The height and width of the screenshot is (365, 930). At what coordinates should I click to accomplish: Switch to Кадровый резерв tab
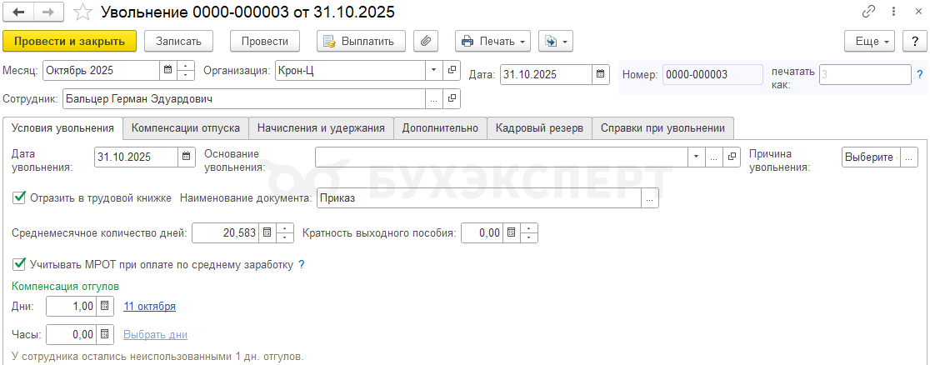point(540,128)
